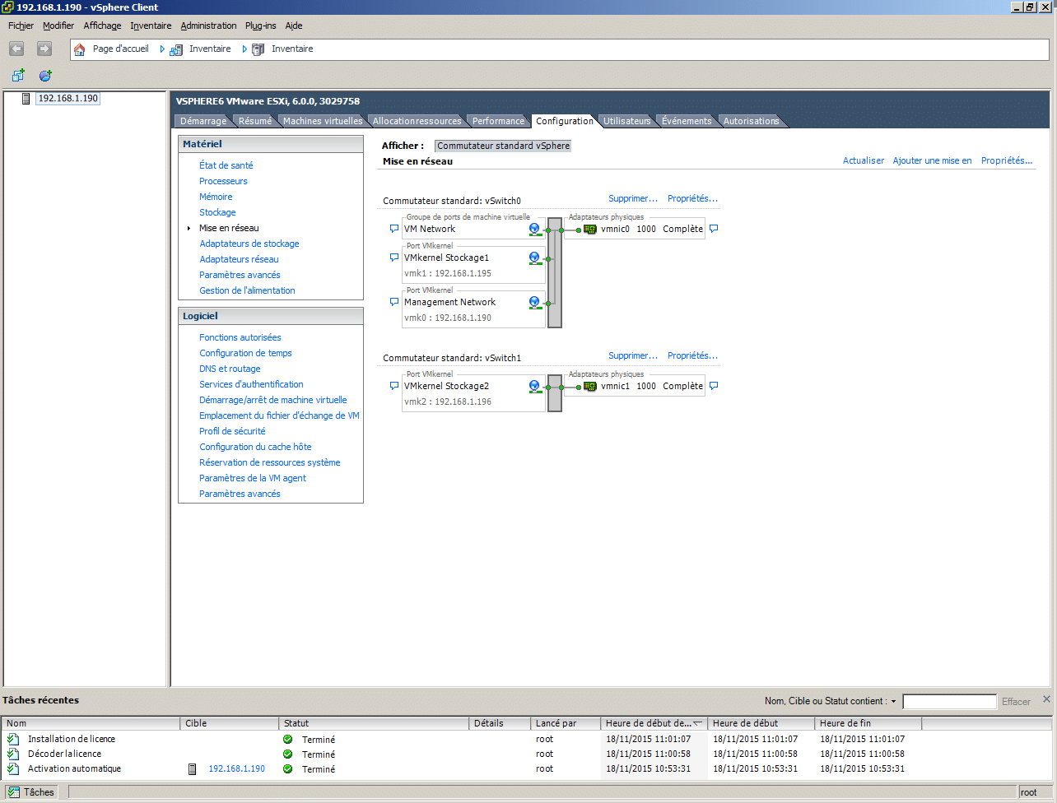Switch to the Résumé tab
Viewport: 1057px width, 803px height.
[x=255, y=121]
